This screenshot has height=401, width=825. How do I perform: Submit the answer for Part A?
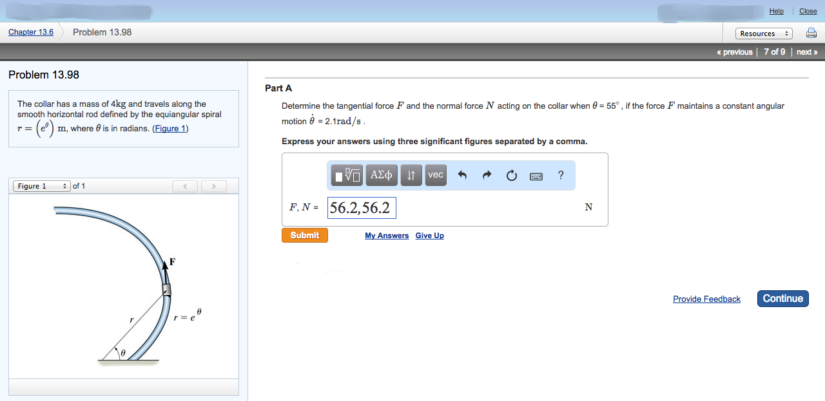point(304,235)
